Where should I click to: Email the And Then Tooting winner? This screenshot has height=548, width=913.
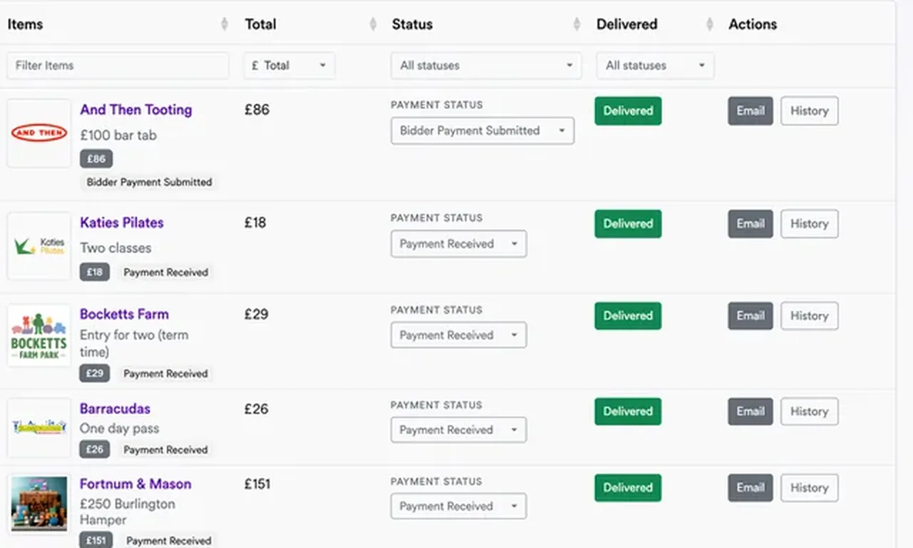750,111
